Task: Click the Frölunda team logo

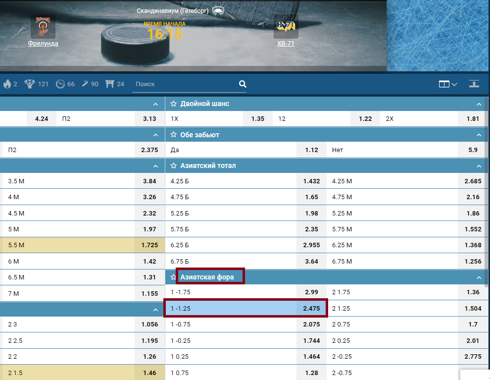Action: point(43,27)
